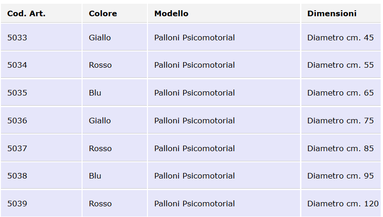
Task: Select article code 5038 cell
Action: click(17, 176)
